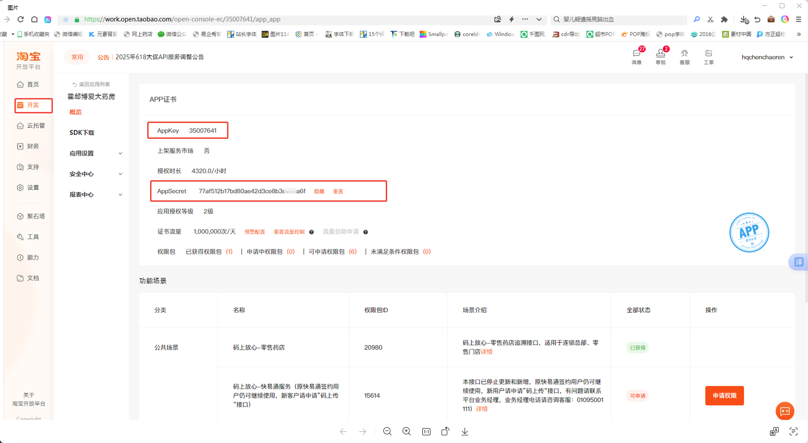Viewport: 808px width, 443px height.
Task: Click 预警配置 link
Action: pos(255,232)
